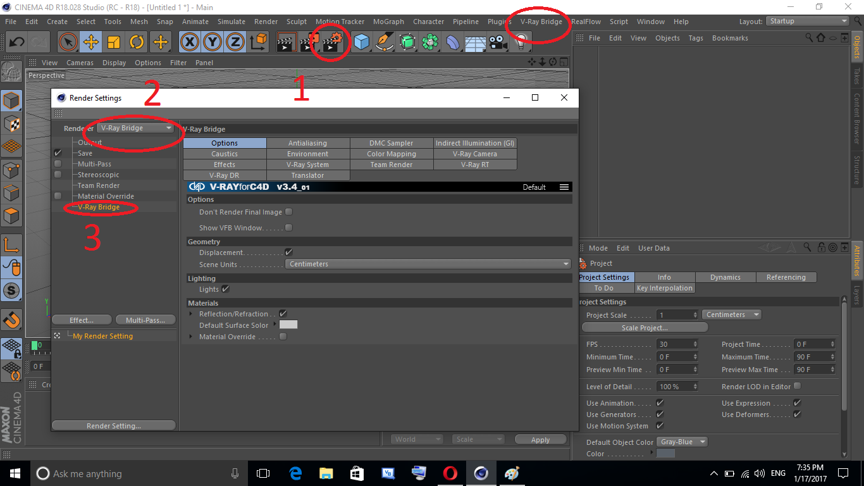Open the V-Ray Bridge menu
864x486 pixels.
click(541, 22)
